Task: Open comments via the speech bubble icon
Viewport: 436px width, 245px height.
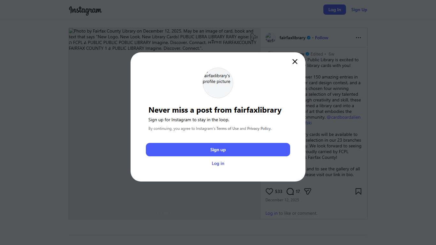Action: point(290,191)
